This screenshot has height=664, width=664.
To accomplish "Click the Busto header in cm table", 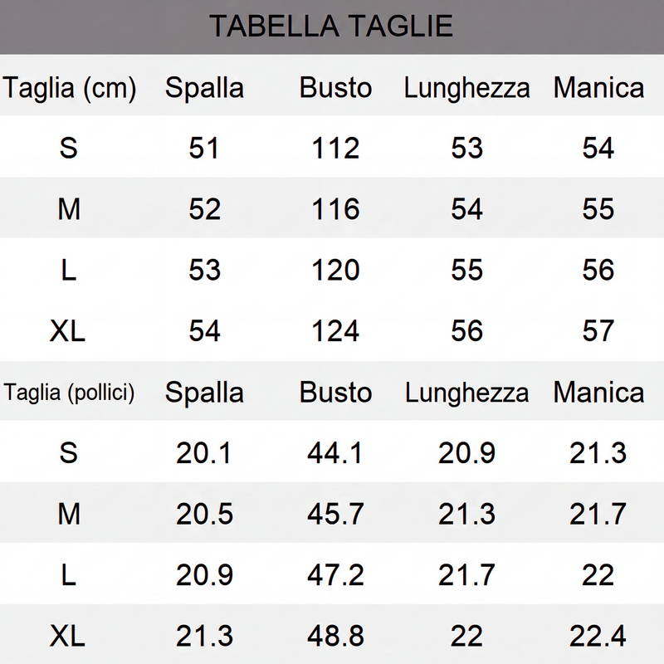I will click(335, 88).
